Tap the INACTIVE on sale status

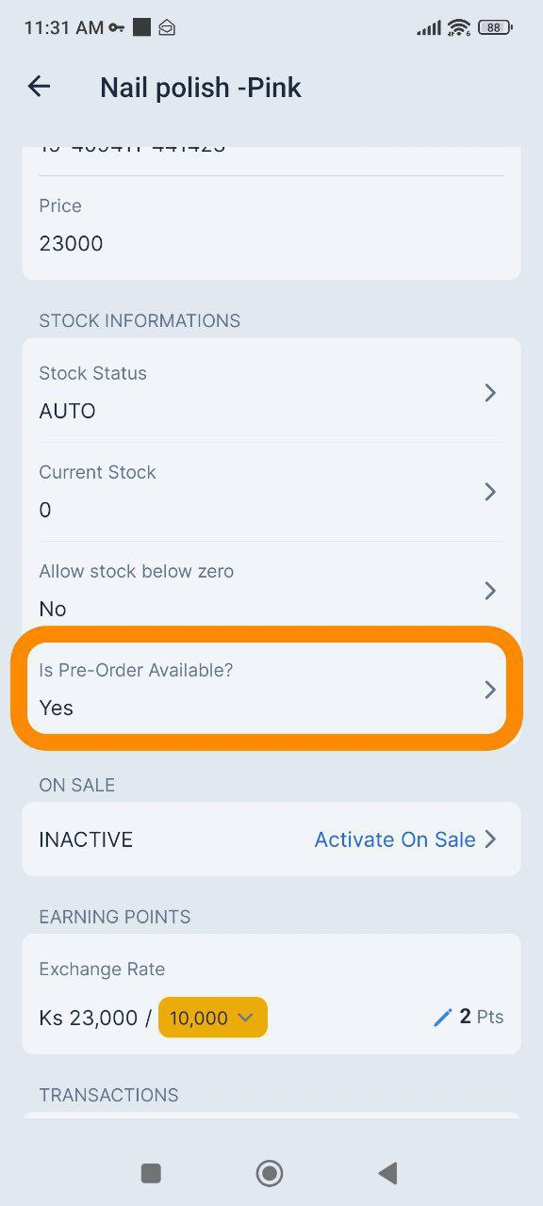pyautogui.click(x=86, y=839)
